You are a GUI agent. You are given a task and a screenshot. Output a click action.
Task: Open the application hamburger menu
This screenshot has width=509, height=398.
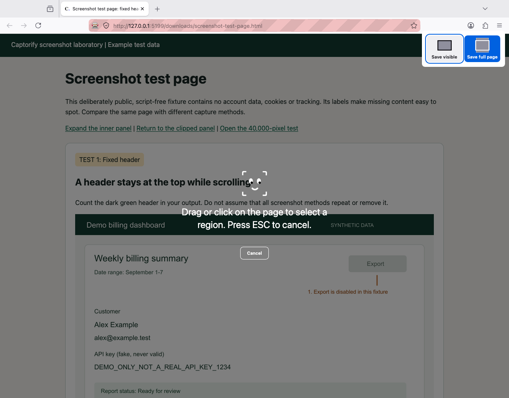(x=499, y=25)
